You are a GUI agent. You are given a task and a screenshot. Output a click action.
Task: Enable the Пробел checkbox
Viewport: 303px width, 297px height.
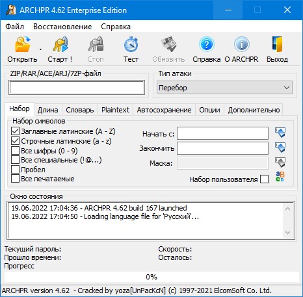click(15, 170)
